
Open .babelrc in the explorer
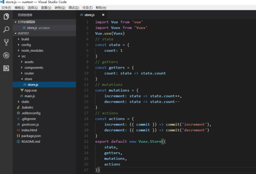(x=44, y=107)
